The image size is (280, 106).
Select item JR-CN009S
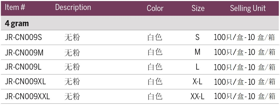coord(23,38)
